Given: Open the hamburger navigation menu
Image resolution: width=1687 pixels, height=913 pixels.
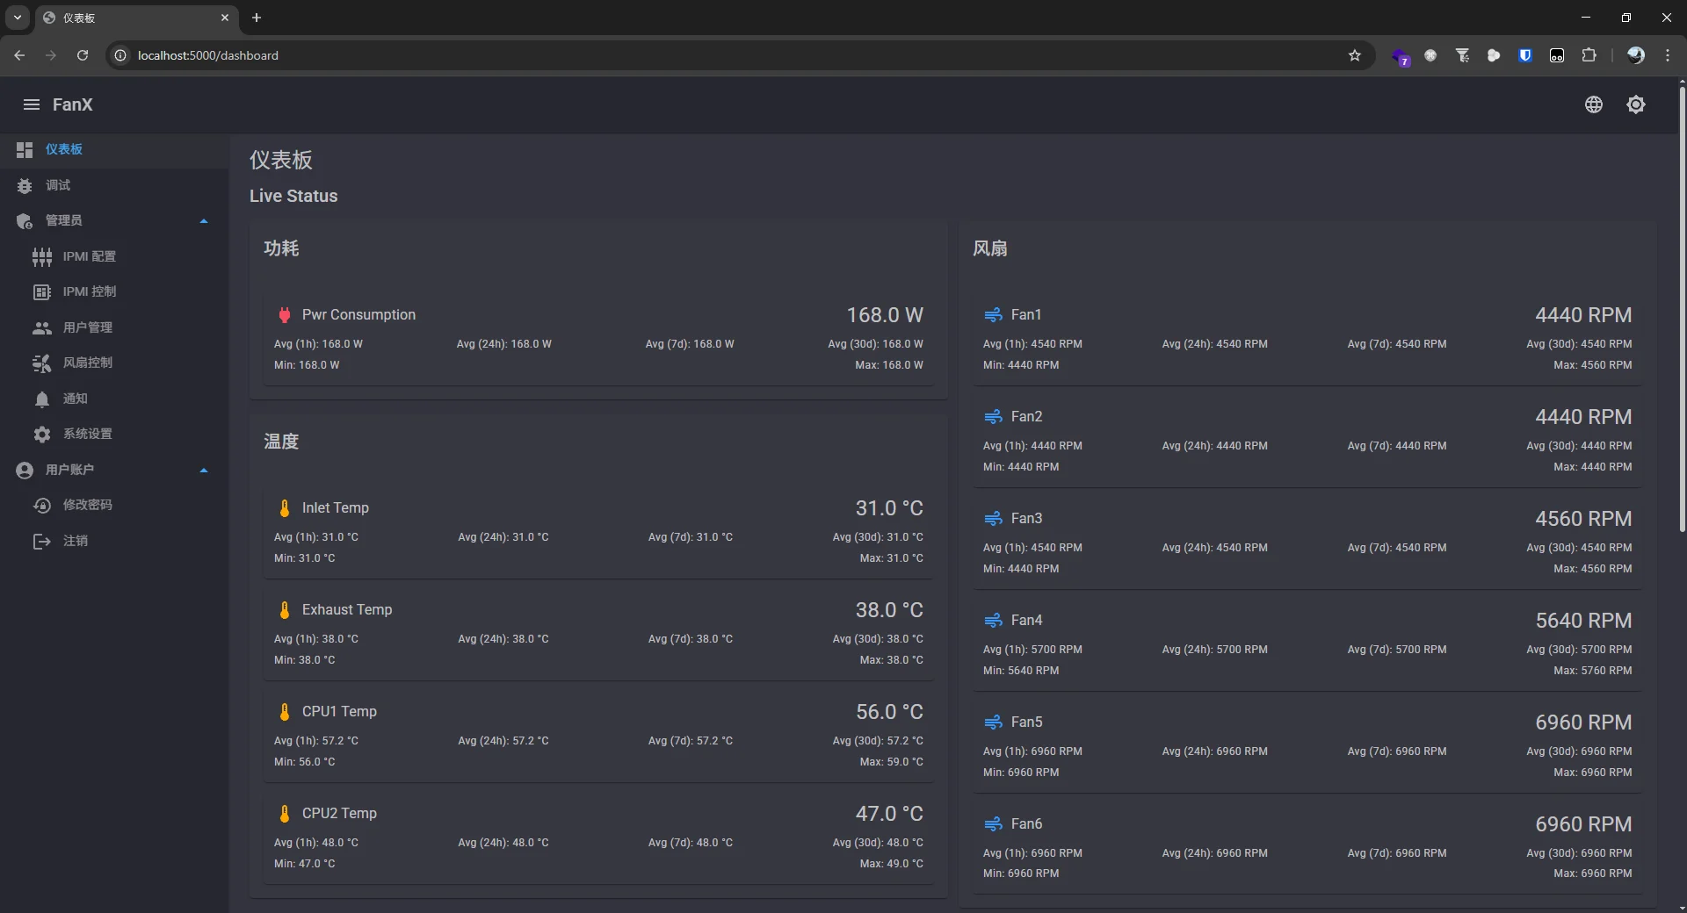Looking at the screenshot, I should pos(32,104).
